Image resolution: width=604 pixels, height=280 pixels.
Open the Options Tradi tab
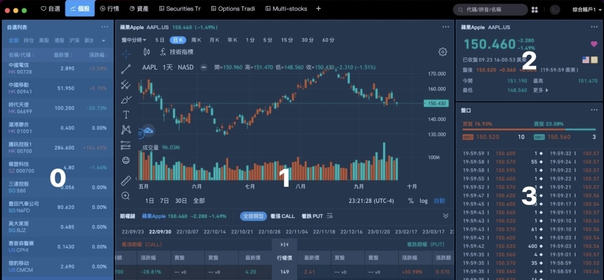[x=233, y=9]
